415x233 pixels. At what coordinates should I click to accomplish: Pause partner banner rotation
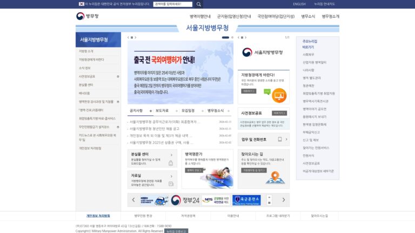click(270, 197)
